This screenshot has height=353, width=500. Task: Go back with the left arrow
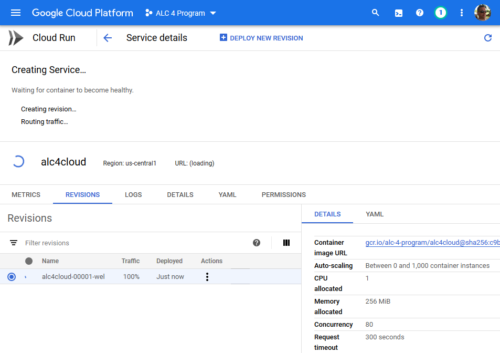(108, 38)
